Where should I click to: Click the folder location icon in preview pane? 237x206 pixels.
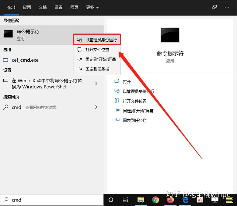117,100
